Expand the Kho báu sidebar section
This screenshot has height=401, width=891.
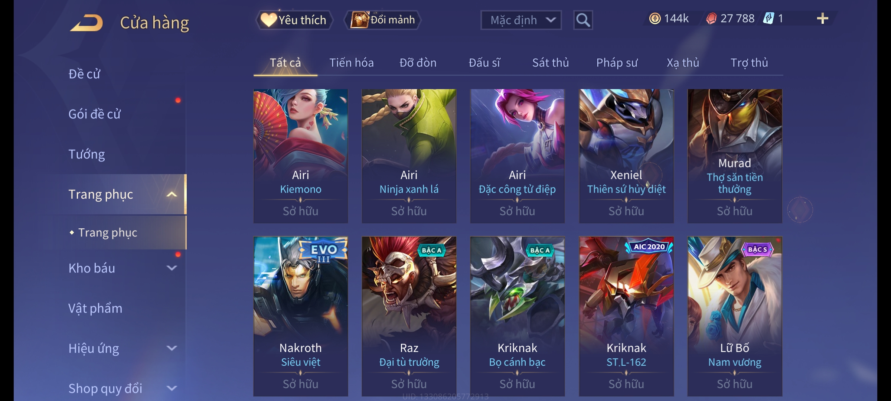click(x=172, y=268)
